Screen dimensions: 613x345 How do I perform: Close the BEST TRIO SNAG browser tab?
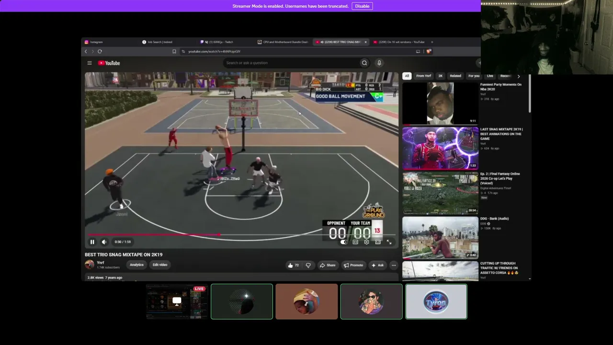tap(365, 42)
